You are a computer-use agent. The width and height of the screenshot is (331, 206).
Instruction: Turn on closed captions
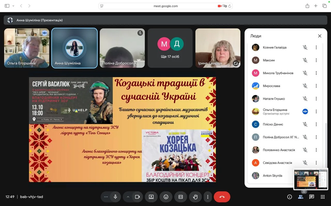pyautogui.click(x=180, y=197)
